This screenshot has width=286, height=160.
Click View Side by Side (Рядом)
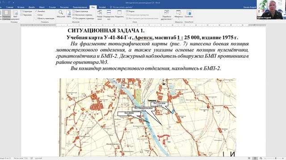click(130, 11)
